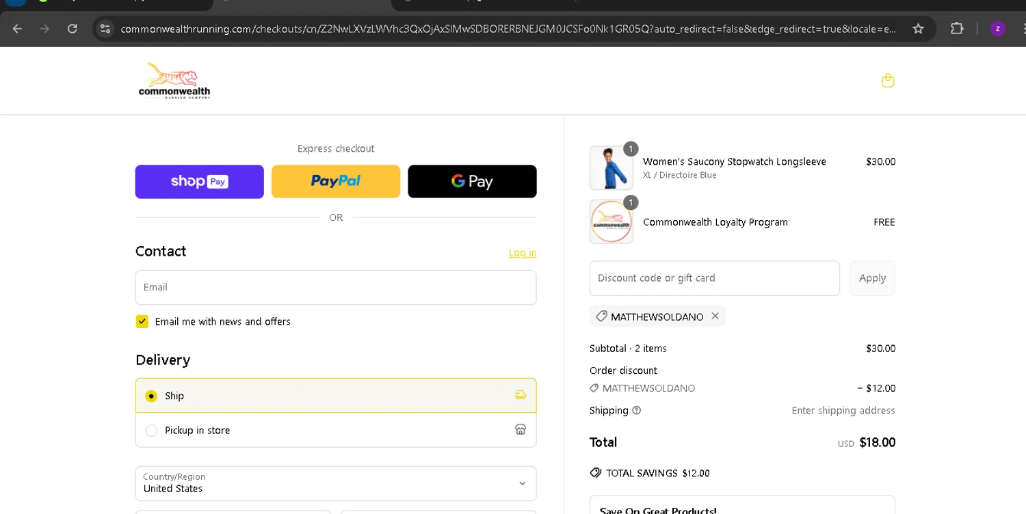Click the Commonwealth Running Company logo
The height and width of the screenshot is (514, 1026).
click(174, 81)
